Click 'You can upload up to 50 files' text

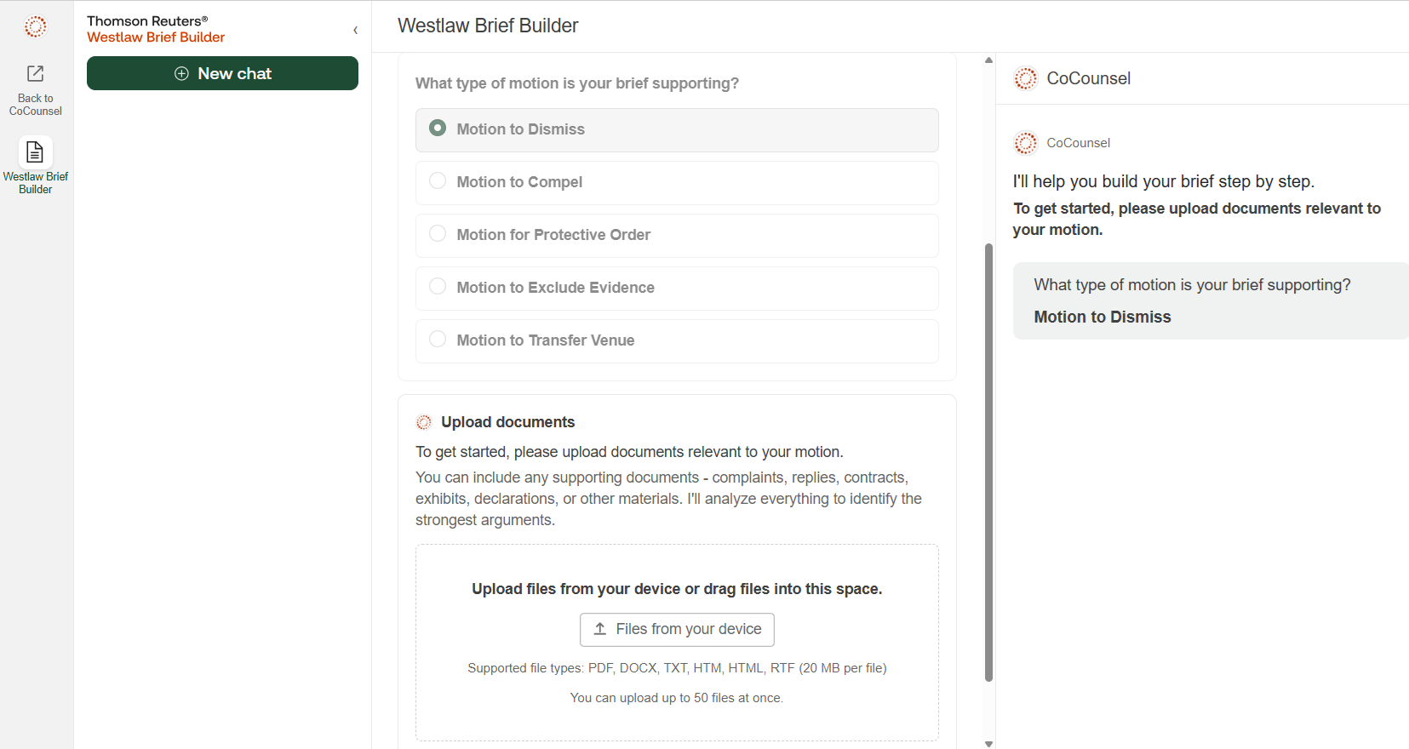tap(677, 698)
